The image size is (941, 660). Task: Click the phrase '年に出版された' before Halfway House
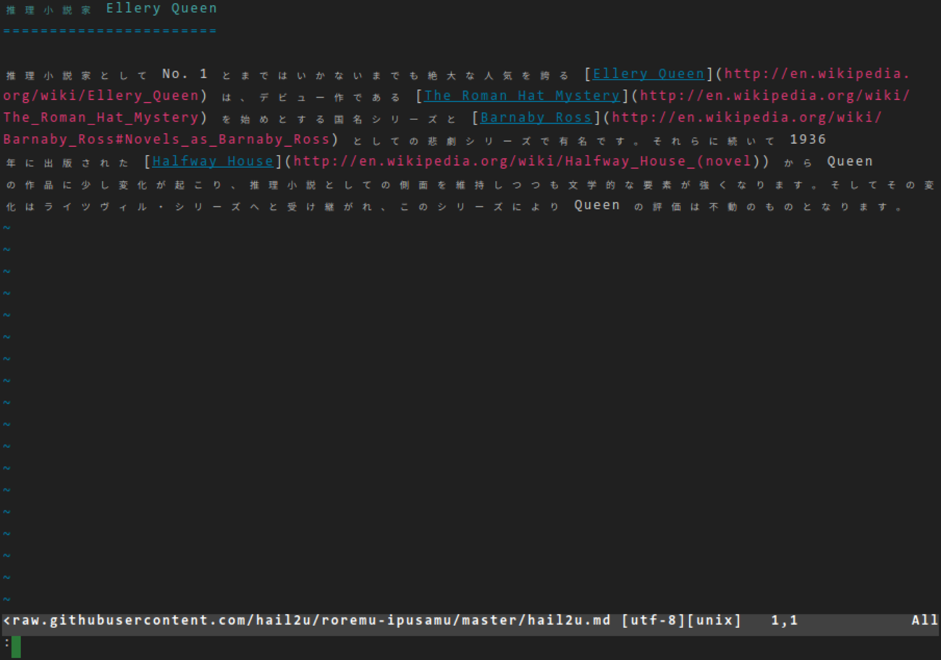[68, 163]
